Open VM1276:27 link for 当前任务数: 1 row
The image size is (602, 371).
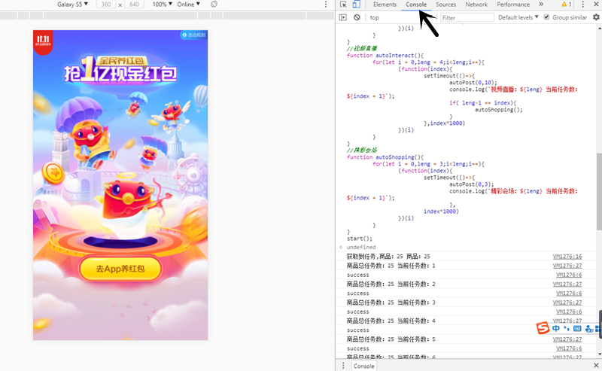567,266
